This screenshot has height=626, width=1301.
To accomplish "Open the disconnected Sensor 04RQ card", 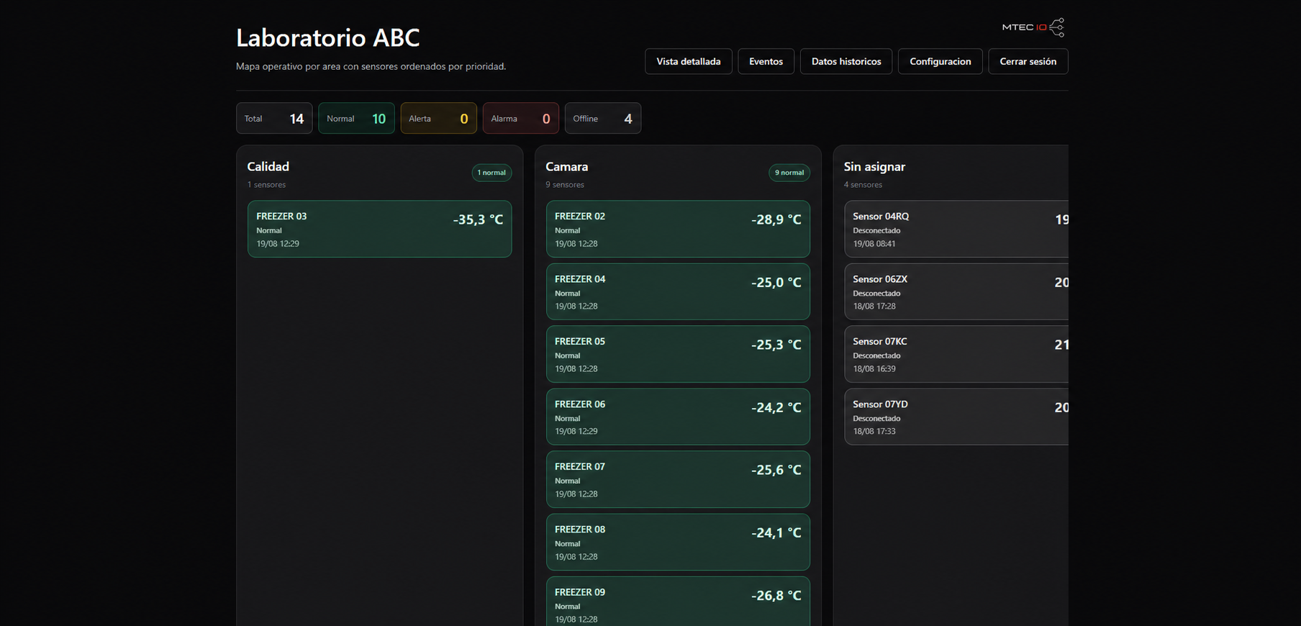I will point(956,229).
